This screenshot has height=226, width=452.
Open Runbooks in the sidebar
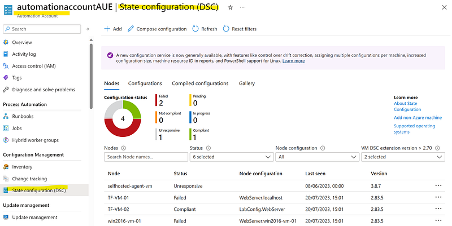23,117
